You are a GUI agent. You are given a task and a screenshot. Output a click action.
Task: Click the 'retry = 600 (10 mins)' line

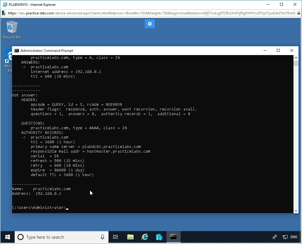[x=57, y=165]
